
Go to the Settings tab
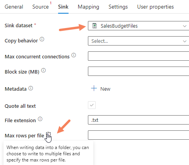pyautogui.click(x=118, y=7)
